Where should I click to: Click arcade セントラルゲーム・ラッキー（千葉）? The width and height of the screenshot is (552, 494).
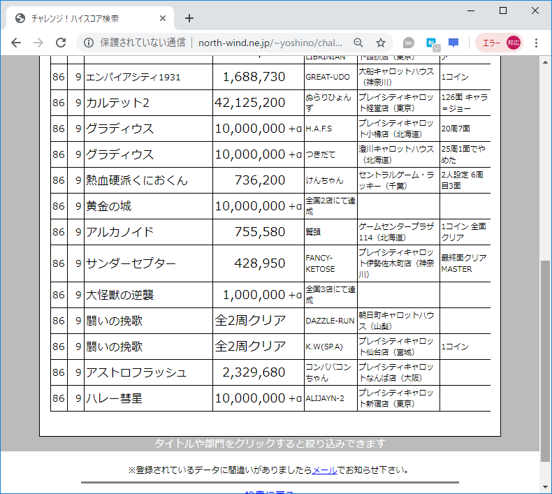(396, 180)
